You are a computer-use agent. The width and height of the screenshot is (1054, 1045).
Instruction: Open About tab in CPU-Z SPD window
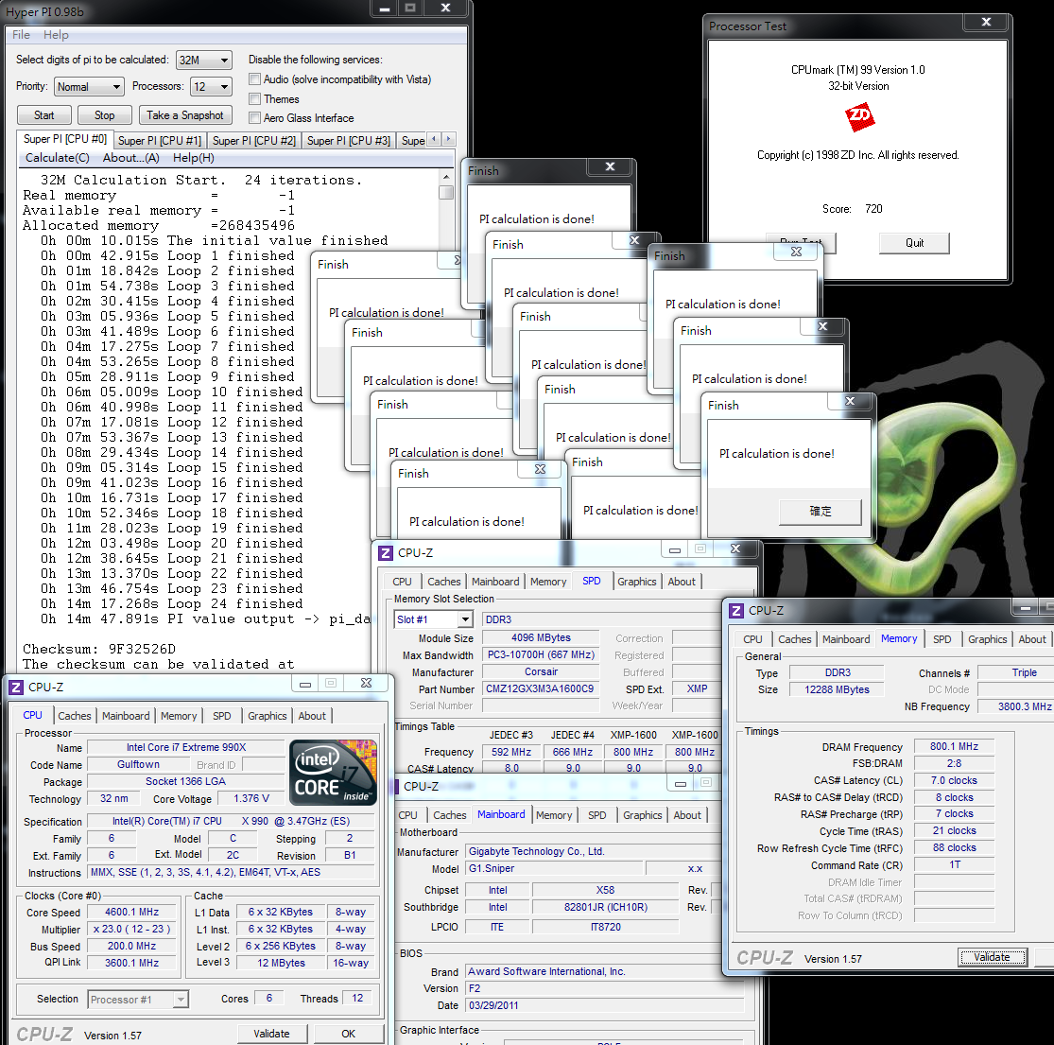(682, 582)
